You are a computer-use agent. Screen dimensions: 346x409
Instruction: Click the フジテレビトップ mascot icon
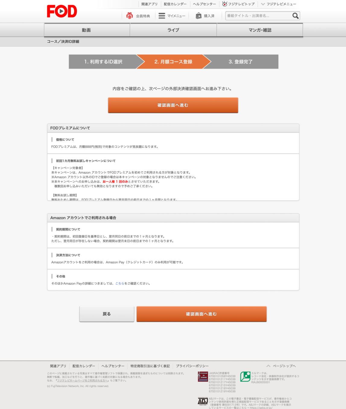(x=224, y=4)
